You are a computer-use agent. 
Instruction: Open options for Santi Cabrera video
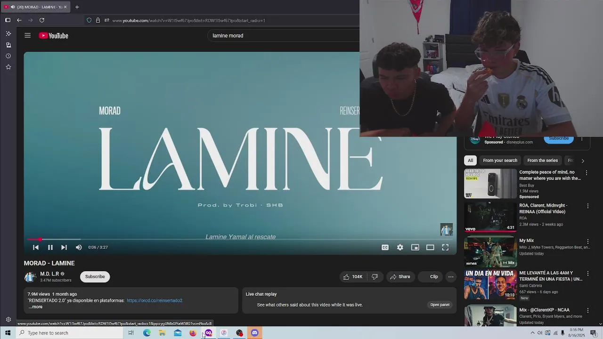point(587,274)
